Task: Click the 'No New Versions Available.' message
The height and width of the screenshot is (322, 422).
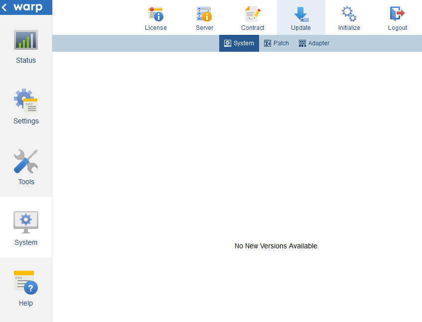Action: pos(277,246)
